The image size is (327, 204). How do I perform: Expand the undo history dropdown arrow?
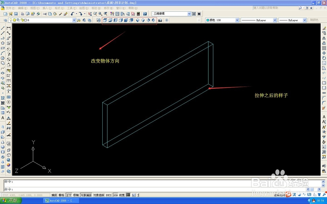[76, 14]
